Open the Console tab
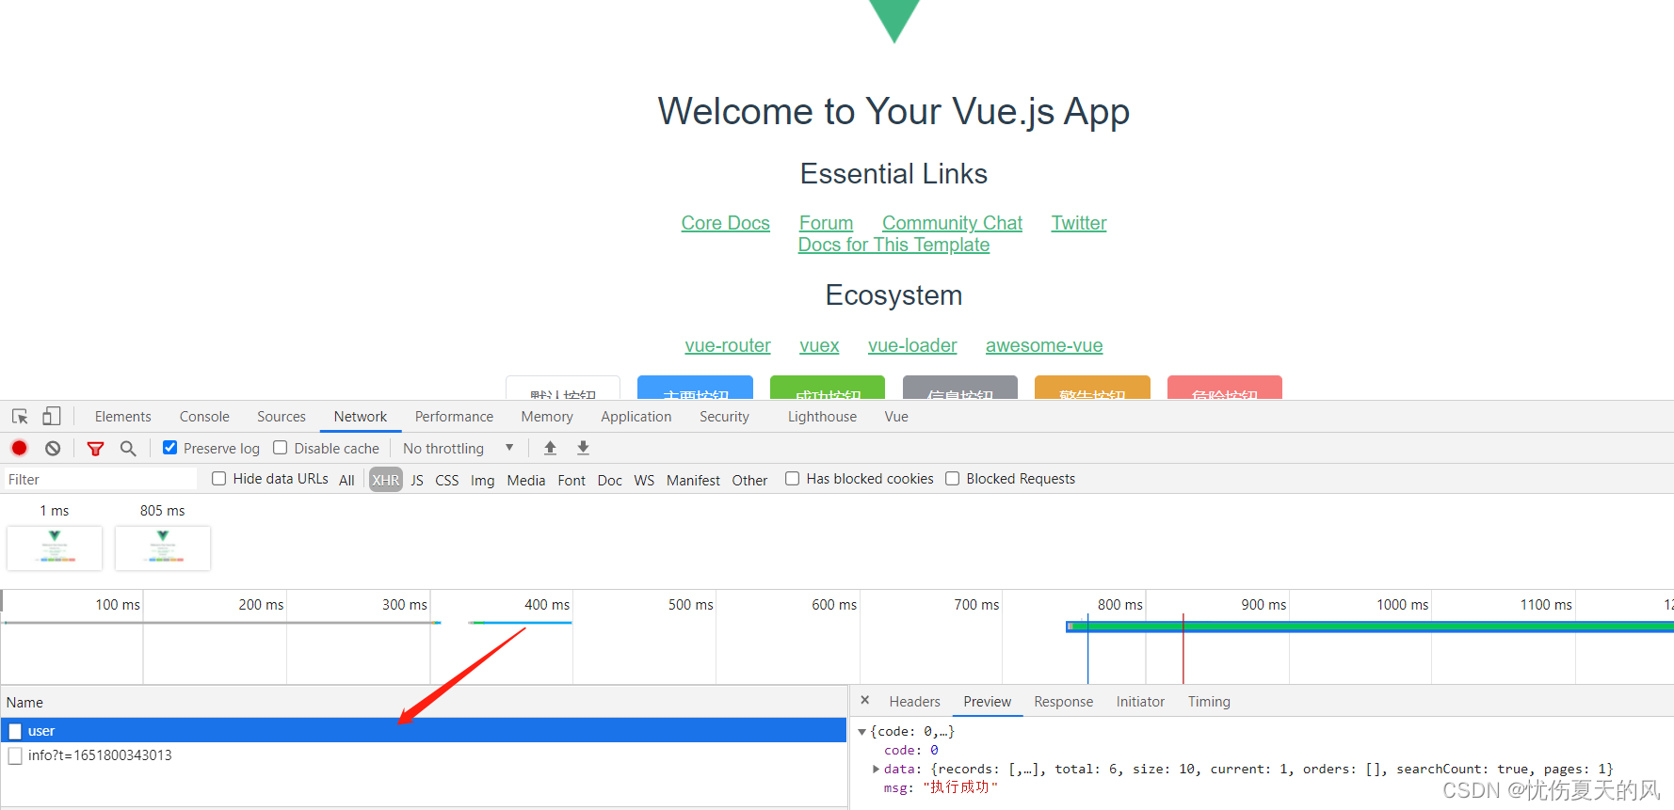The image size is (1674, 810). [204, 416]
